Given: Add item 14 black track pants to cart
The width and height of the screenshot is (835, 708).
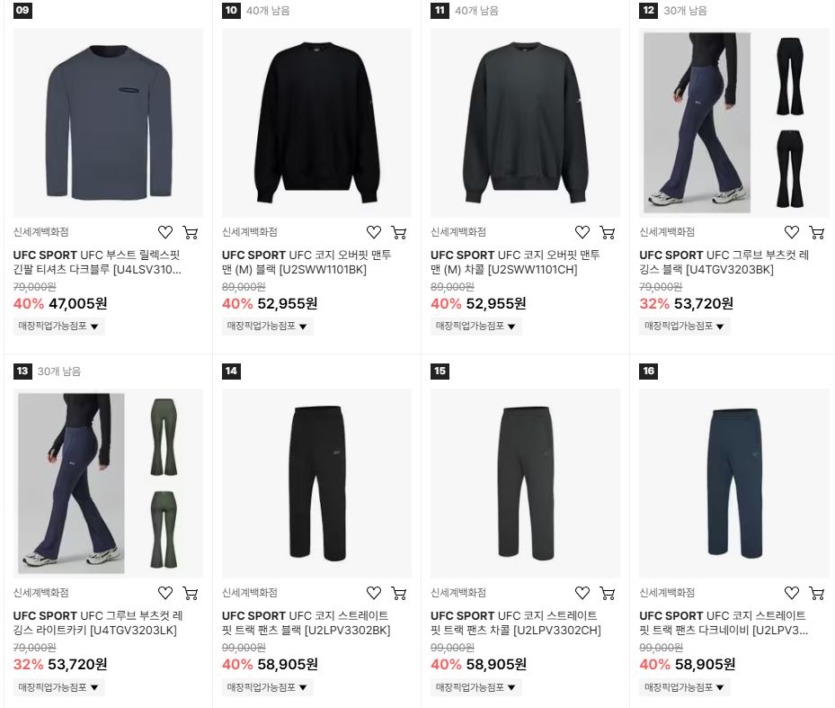Looking at the screenshot, I should (399, 593).
